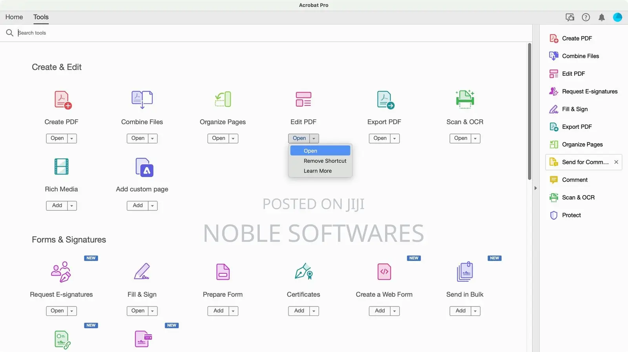The height and width of the screenshot is (352, 628).
Task: Collapse dropdown arrow beside Edit PDF Open
Action: (314, 139)
